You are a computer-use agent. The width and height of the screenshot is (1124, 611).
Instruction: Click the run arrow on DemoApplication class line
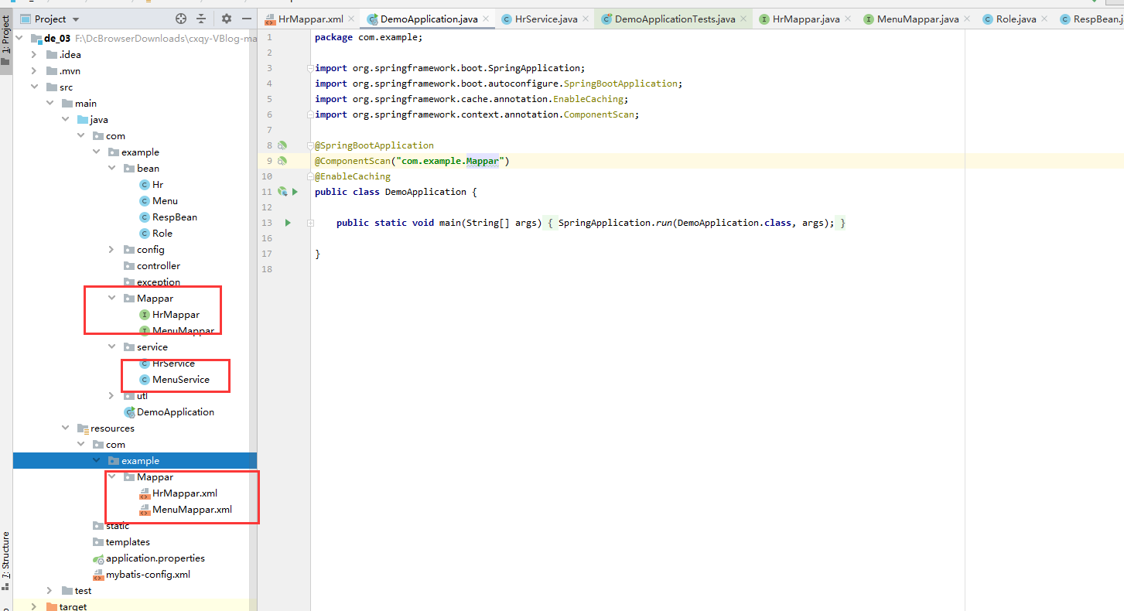coord(295,192)
